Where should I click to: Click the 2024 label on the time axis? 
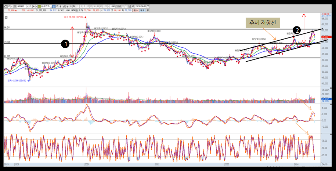(296, 164)
